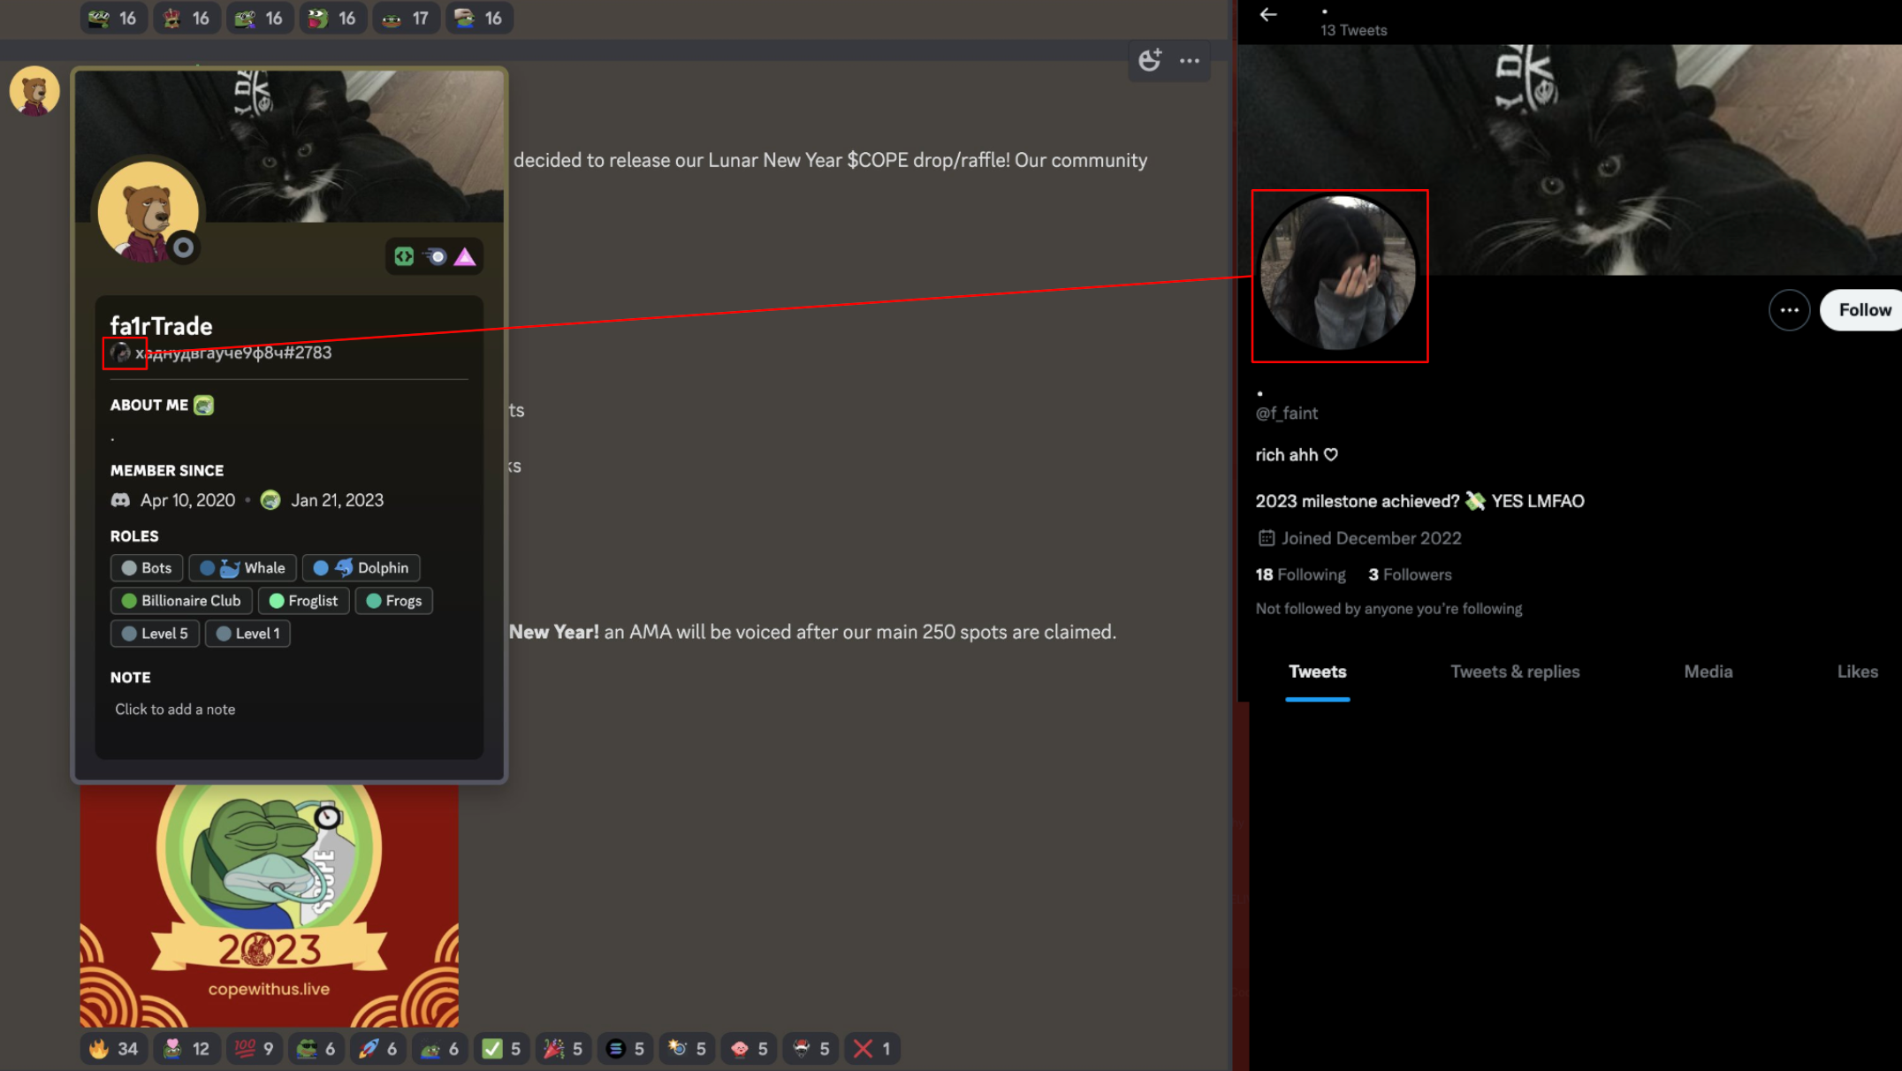Click the Follow button
Viewport: 1902px width, 1071px height.
click(1864, 310)
